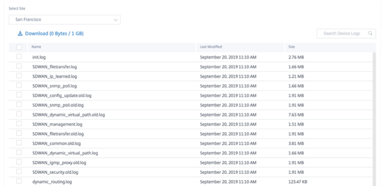Click the 7.63 MB size value
This screenshot has width=382, height=186.
coord(296,115)
